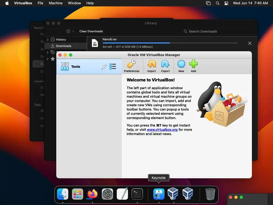The image size is (273, 205).
Task: Click the Nano8.iso download progress bar
Action: (x=170, y=43)
